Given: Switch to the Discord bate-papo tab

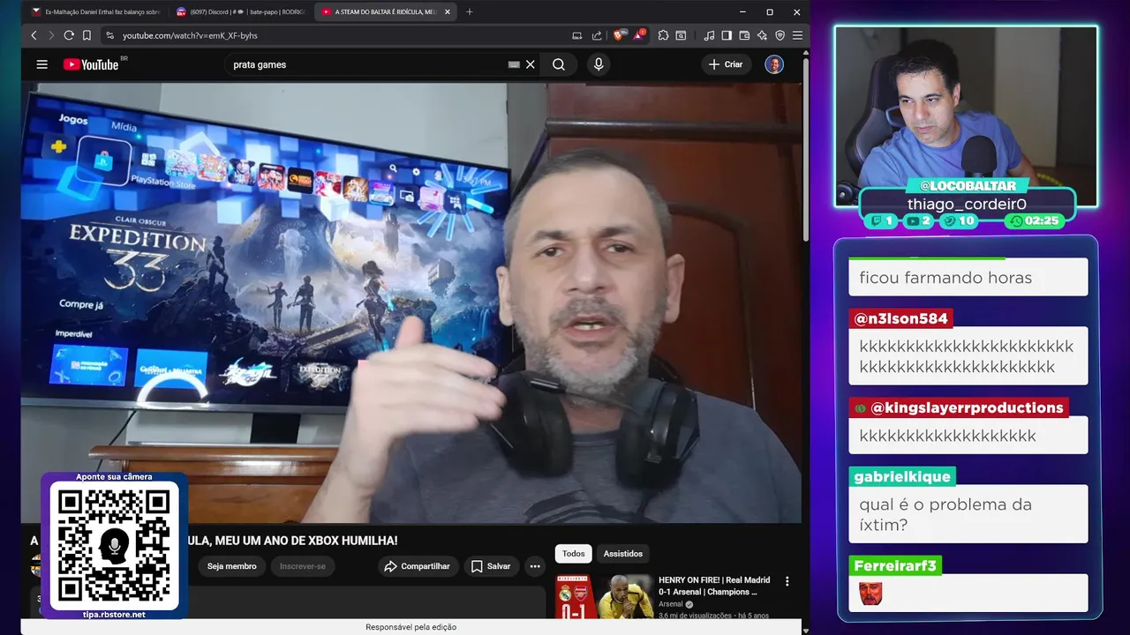Looking at the screenshot, I should click(241, 12).
